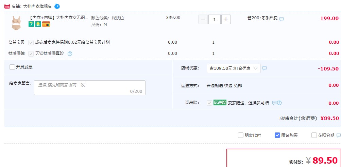The image size is (341, 167).
Task: Uncheck the 匿名购买 checkbox
Action: [x=277, y=135]
